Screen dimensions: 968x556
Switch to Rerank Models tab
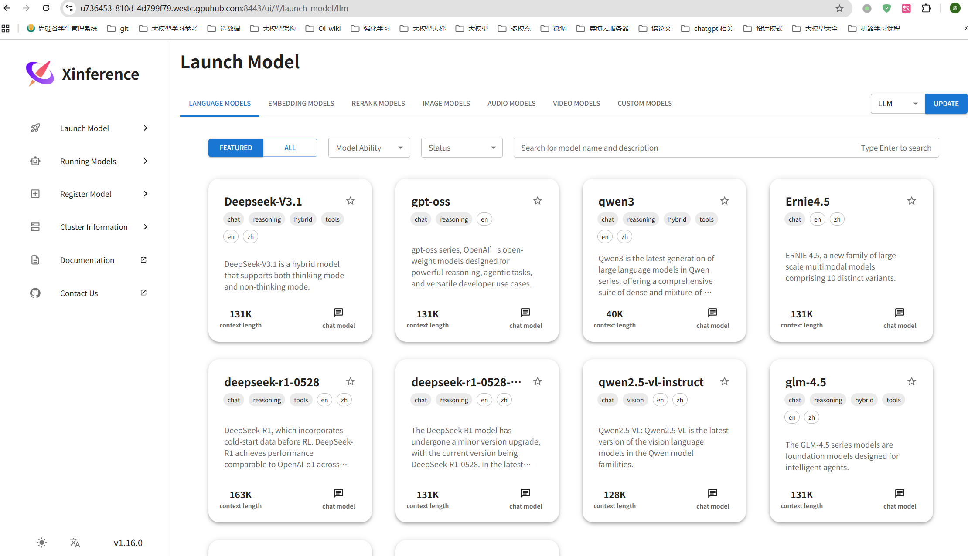tap(378, 103)
